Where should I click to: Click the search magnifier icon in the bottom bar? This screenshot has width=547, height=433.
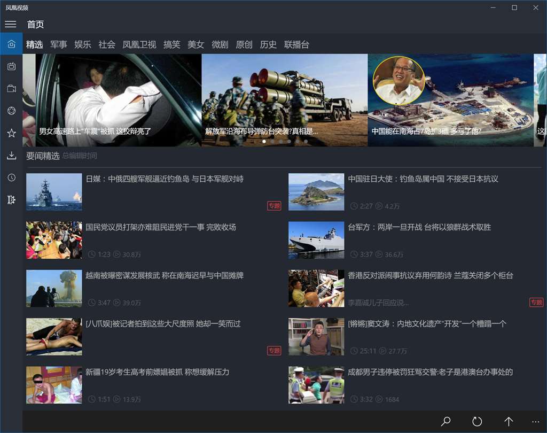click(446, 421)
